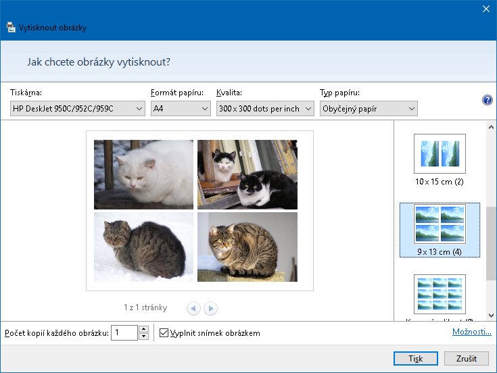This screenshot has width=497, height=373.
Task: Select the 9 x 13 cm (4) layout
Action: pyautogui.click(x=440, y=230)
